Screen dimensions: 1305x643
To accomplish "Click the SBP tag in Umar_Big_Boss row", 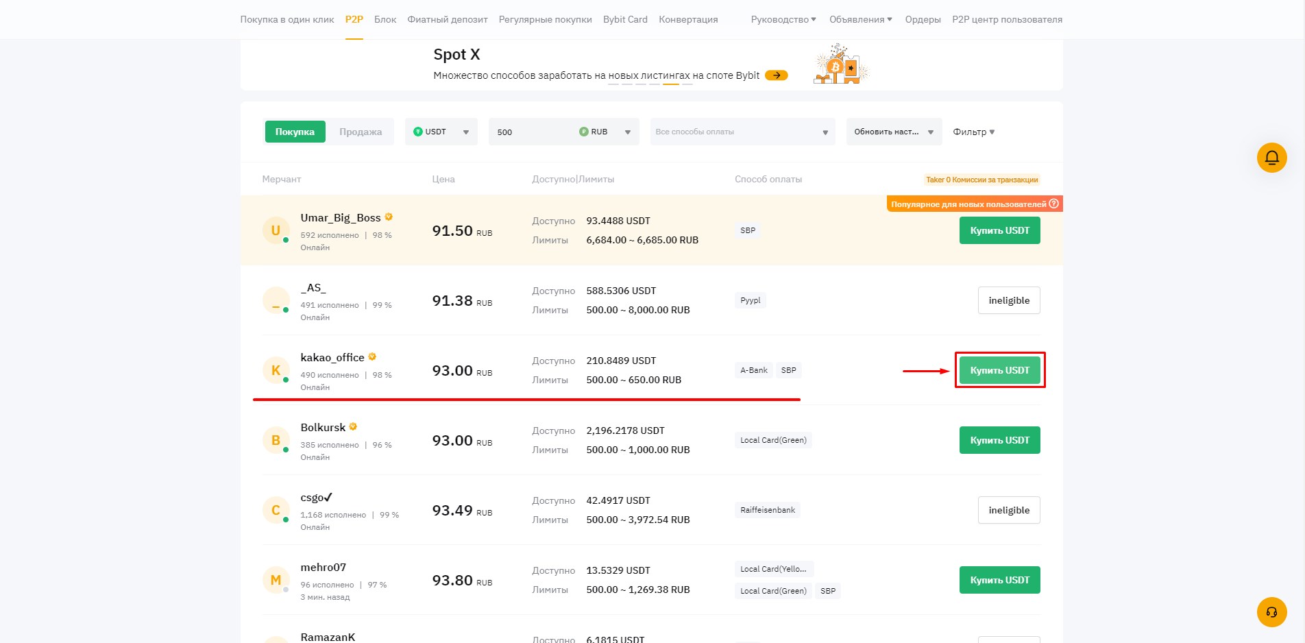I will click(748, 230).
